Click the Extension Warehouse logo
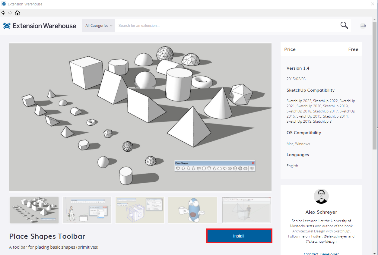The width and height of the screenshot is (378, 255). 40,26
